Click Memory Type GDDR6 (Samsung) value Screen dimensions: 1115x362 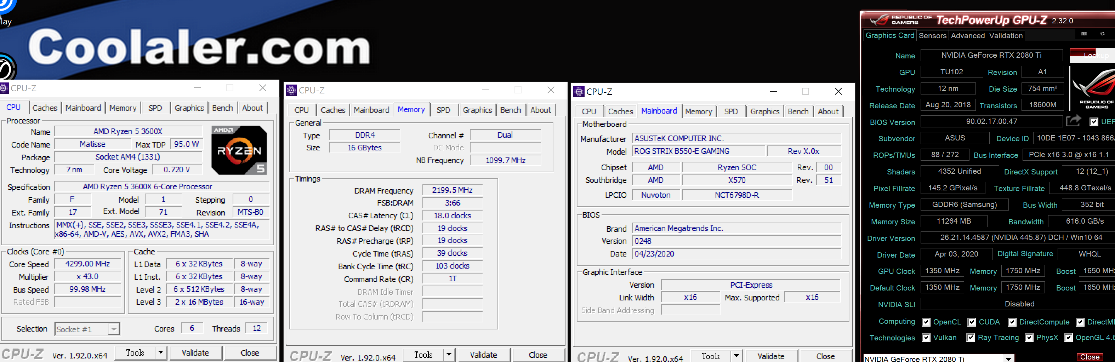tap(965, 204)
